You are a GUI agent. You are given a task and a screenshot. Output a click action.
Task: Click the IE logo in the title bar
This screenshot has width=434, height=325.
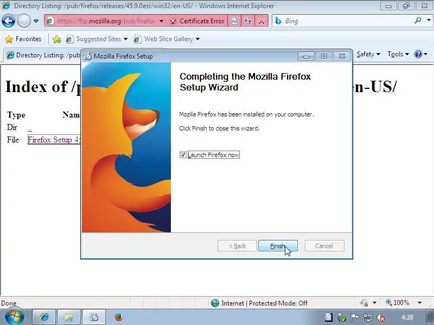click(x=6, y=5)
